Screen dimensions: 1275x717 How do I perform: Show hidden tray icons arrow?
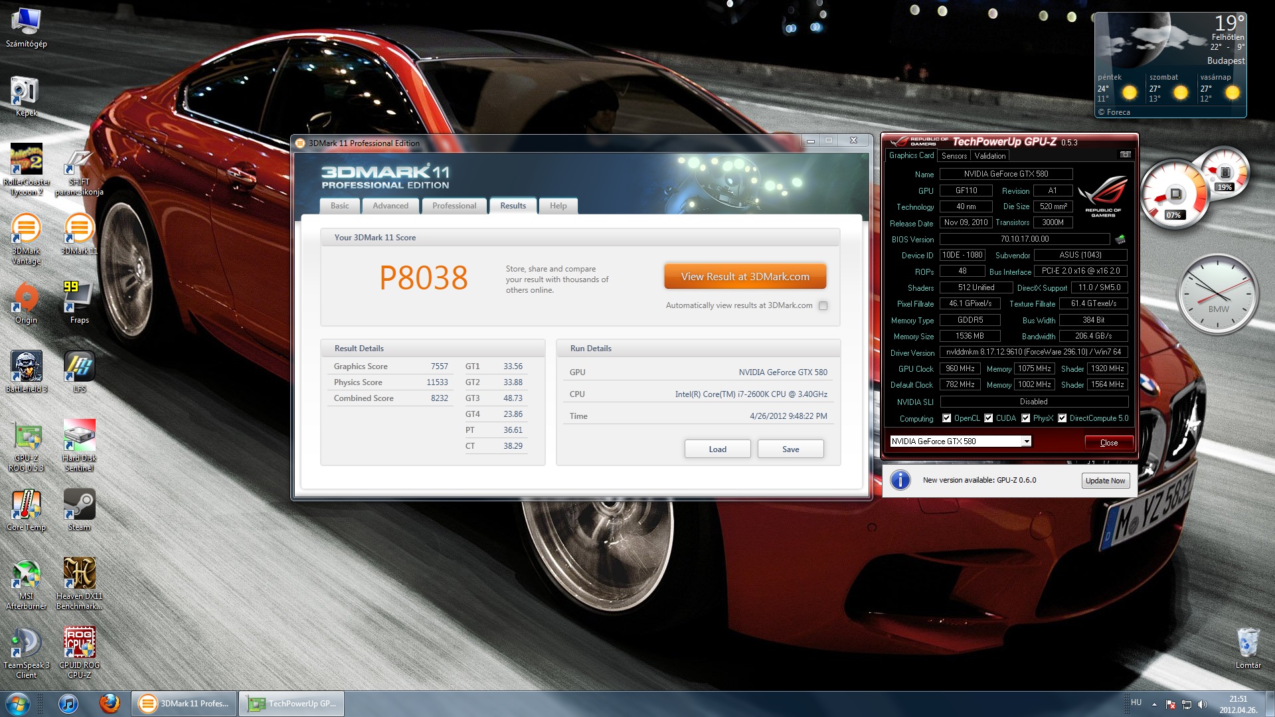[1154, 704]
